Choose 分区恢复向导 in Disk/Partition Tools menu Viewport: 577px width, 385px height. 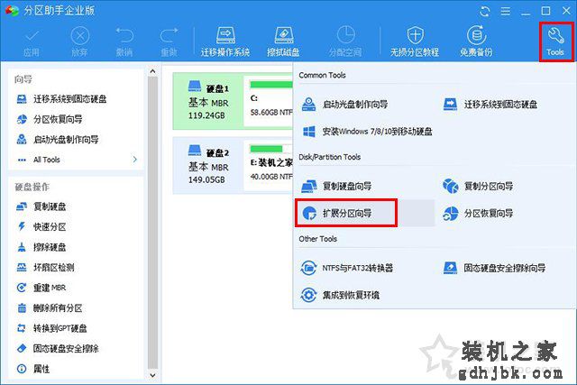pyautogui.click(x=478, y=214)
